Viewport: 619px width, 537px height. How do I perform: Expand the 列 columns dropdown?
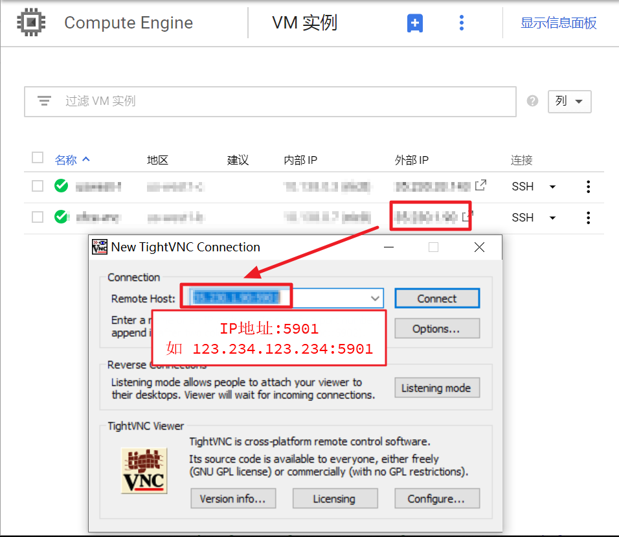569,101
